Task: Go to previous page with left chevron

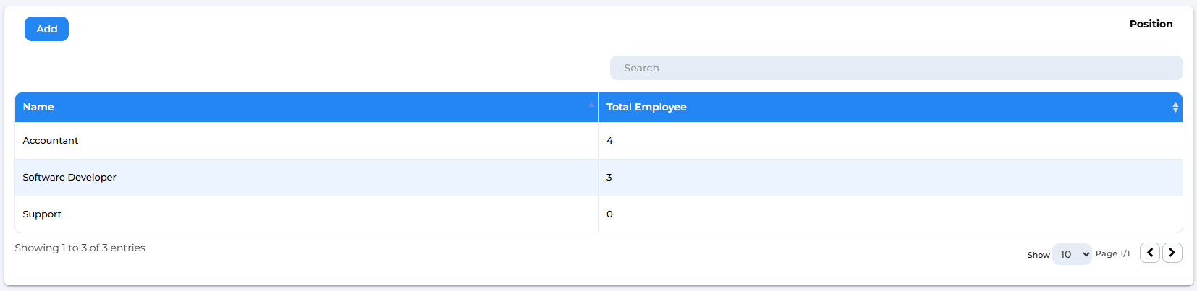Action: pos(1149,253)
